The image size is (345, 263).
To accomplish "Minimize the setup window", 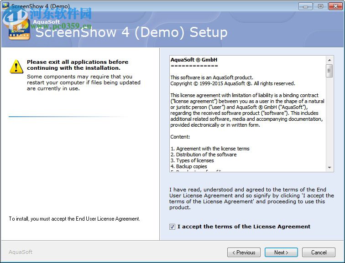I will point(305,6).
